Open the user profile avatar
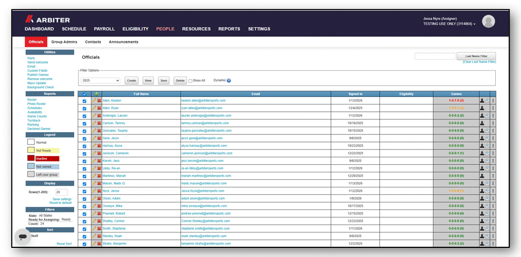521x257 pixels. pos(488,21)
